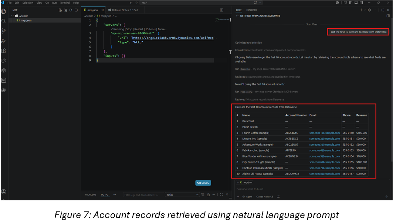Click the New Folder icon in explorer
The image size is (393, 224).
click(x=65, y=10)
